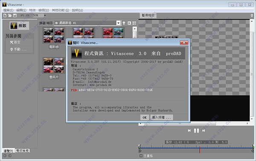This screenshot has height=161, width=256.
Task: Toggle the 主畫格 keyframe checkbox
Action: pos(141,156)
